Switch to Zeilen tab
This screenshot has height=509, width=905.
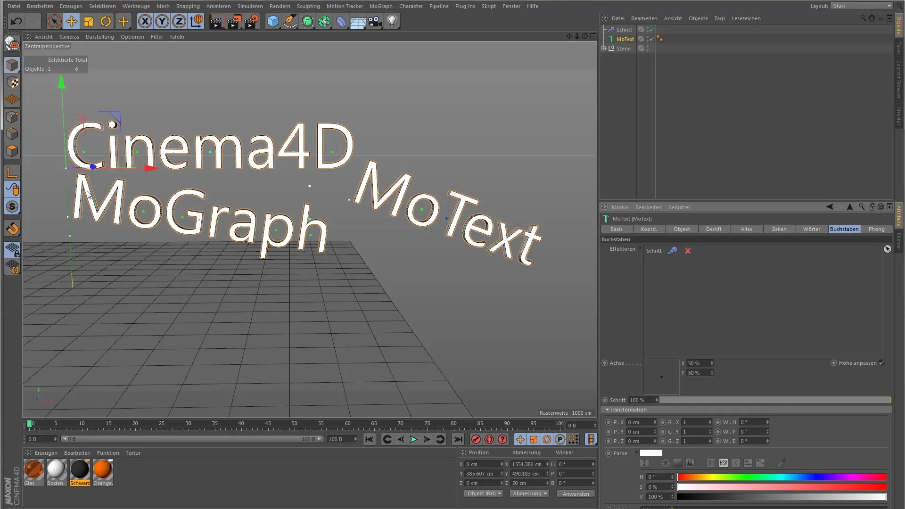click(779, 229)
